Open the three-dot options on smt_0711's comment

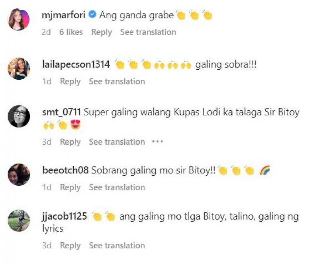coord(158,141)
